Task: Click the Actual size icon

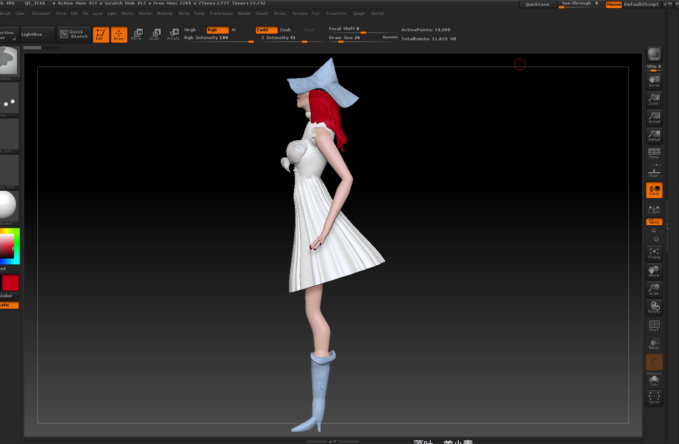Action: pyautogui.click(x=654, y=117)
